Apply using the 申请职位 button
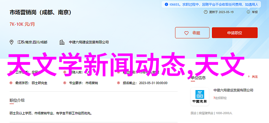The width and height of the screenshot is (269, 123). click(x=235, y=33)
